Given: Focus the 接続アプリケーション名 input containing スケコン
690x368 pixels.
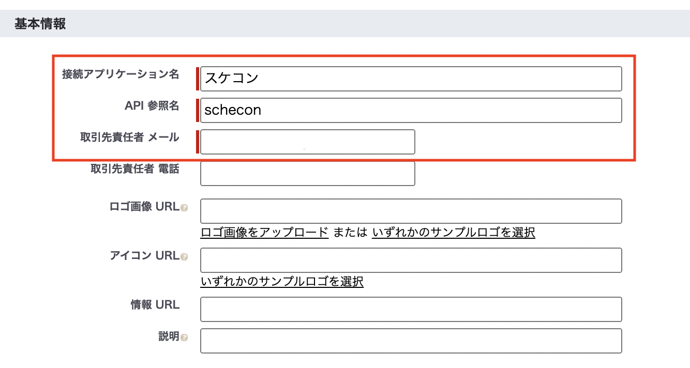Looking at the screenshot, I should tap(411, 79).
